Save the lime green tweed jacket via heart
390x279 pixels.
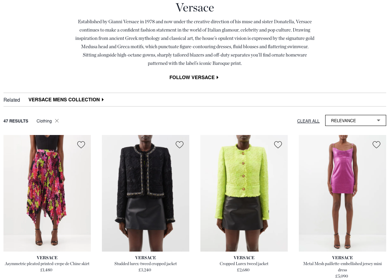click(x=278, y=145)
